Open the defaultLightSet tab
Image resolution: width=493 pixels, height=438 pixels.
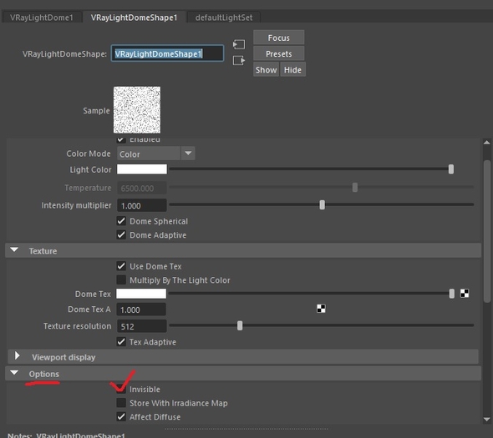point(224,18)
